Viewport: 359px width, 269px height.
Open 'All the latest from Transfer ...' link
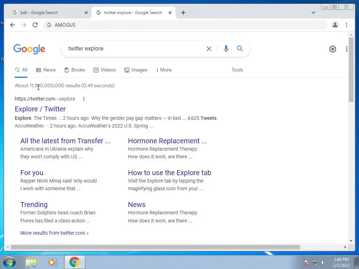point(65,141)
